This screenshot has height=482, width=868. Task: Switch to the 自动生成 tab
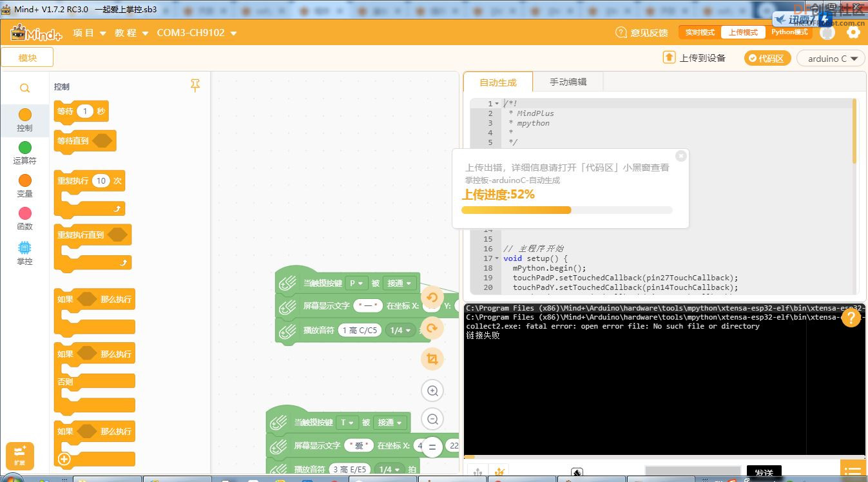pos(498,82)
